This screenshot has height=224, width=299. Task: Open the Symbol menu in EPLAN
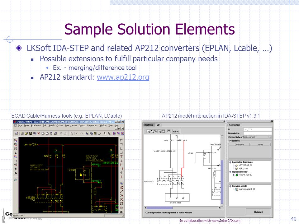click(82, 125)
